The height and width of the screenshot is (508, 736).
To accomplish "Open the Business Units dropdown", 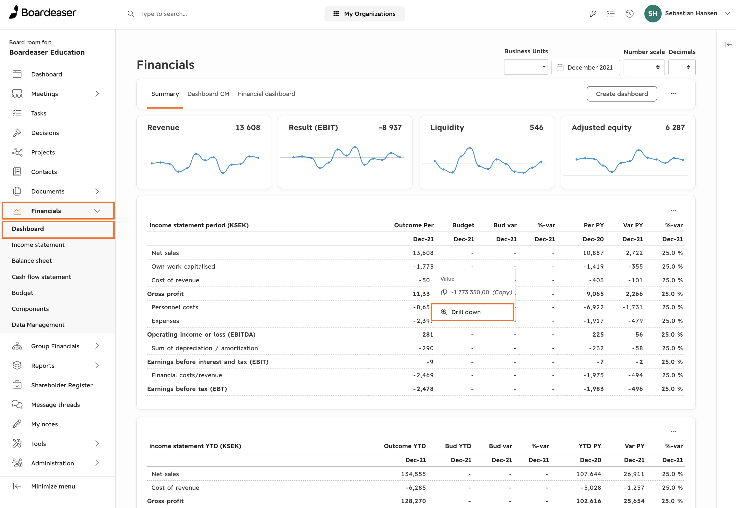I will click(x=526, y=67).
